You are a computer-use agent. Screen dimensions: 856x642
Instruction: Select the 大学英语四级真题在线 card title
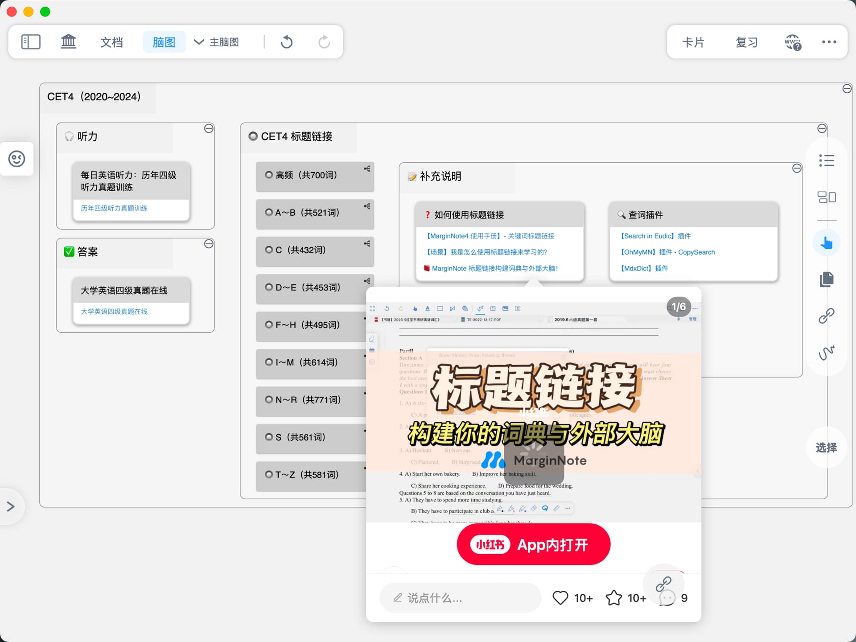124,290
